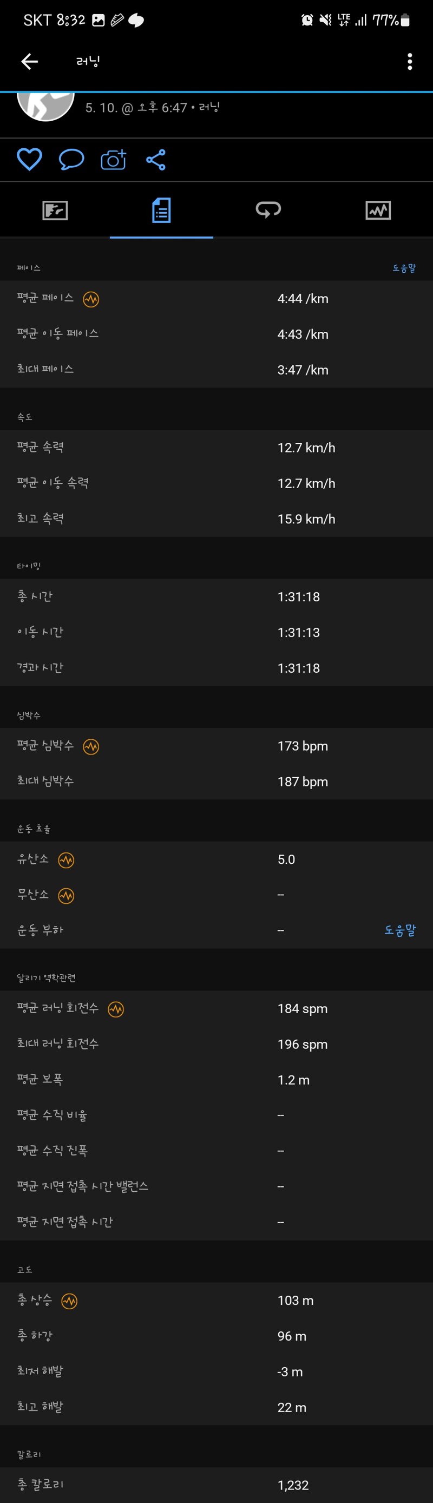Share the running activity

[156, 159]
